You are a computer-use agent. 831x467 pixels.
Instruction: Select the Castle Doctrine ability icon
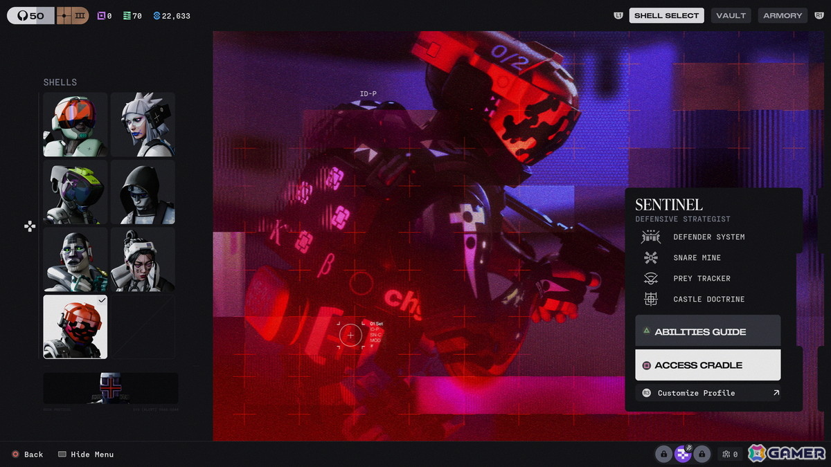tap(650, 299)
